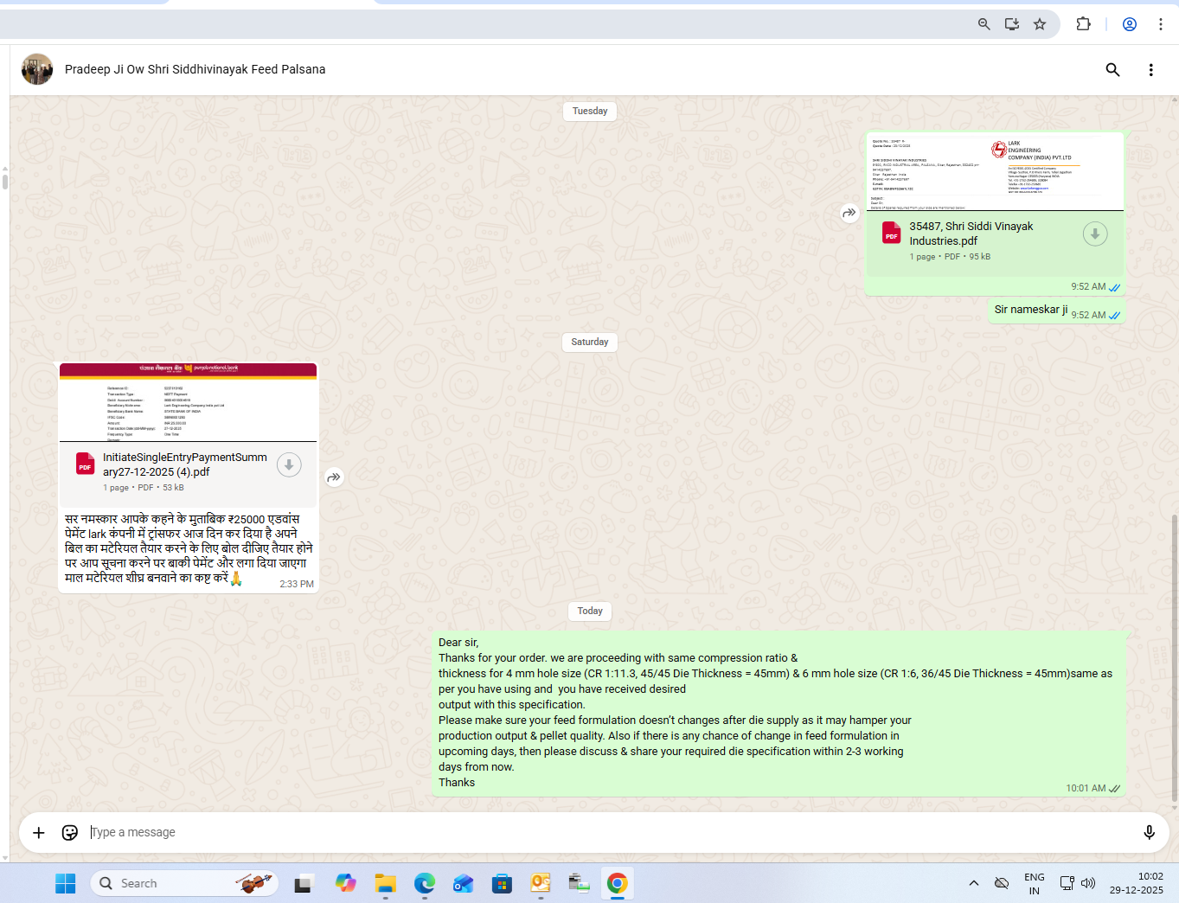Open the volume control in system tray
The height and width of the screenshot is (903, 1179).
click(x=1088, y=883)
